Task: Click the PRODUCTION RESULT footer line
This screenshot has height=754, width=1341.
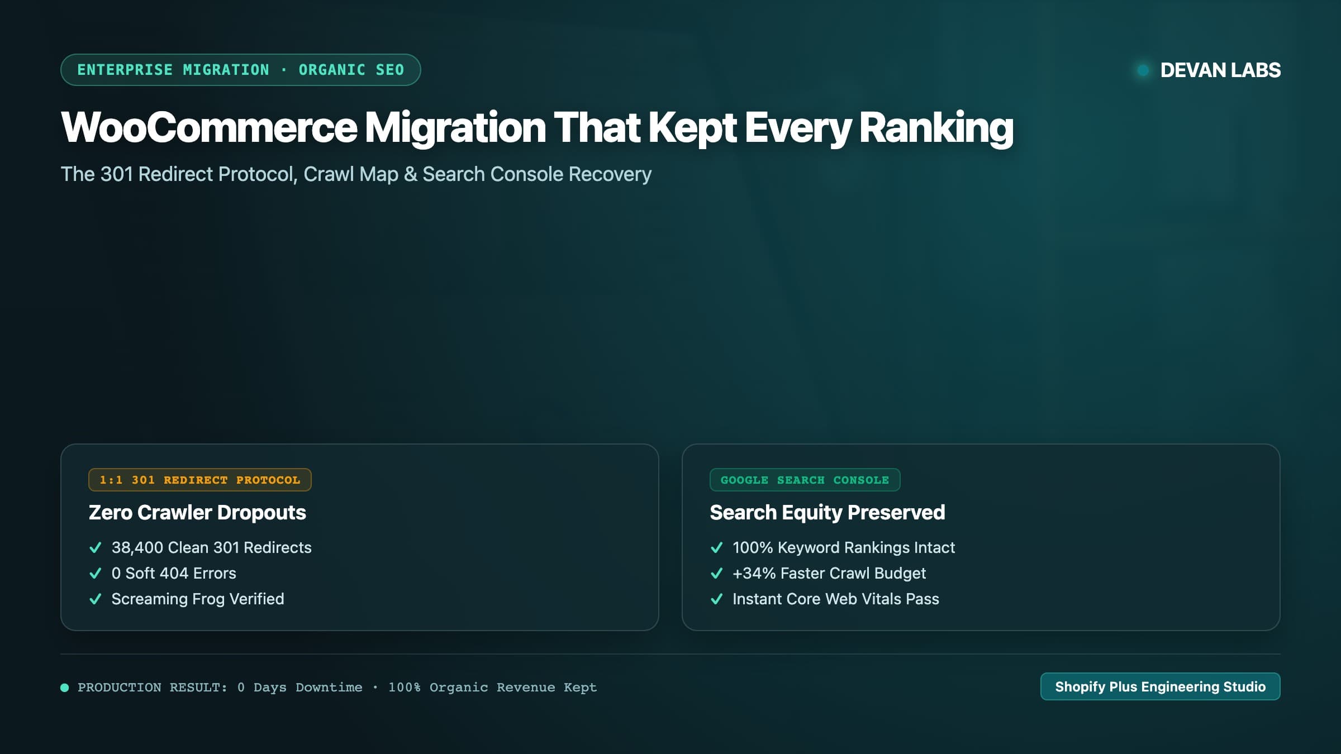Action: point(337,688)
